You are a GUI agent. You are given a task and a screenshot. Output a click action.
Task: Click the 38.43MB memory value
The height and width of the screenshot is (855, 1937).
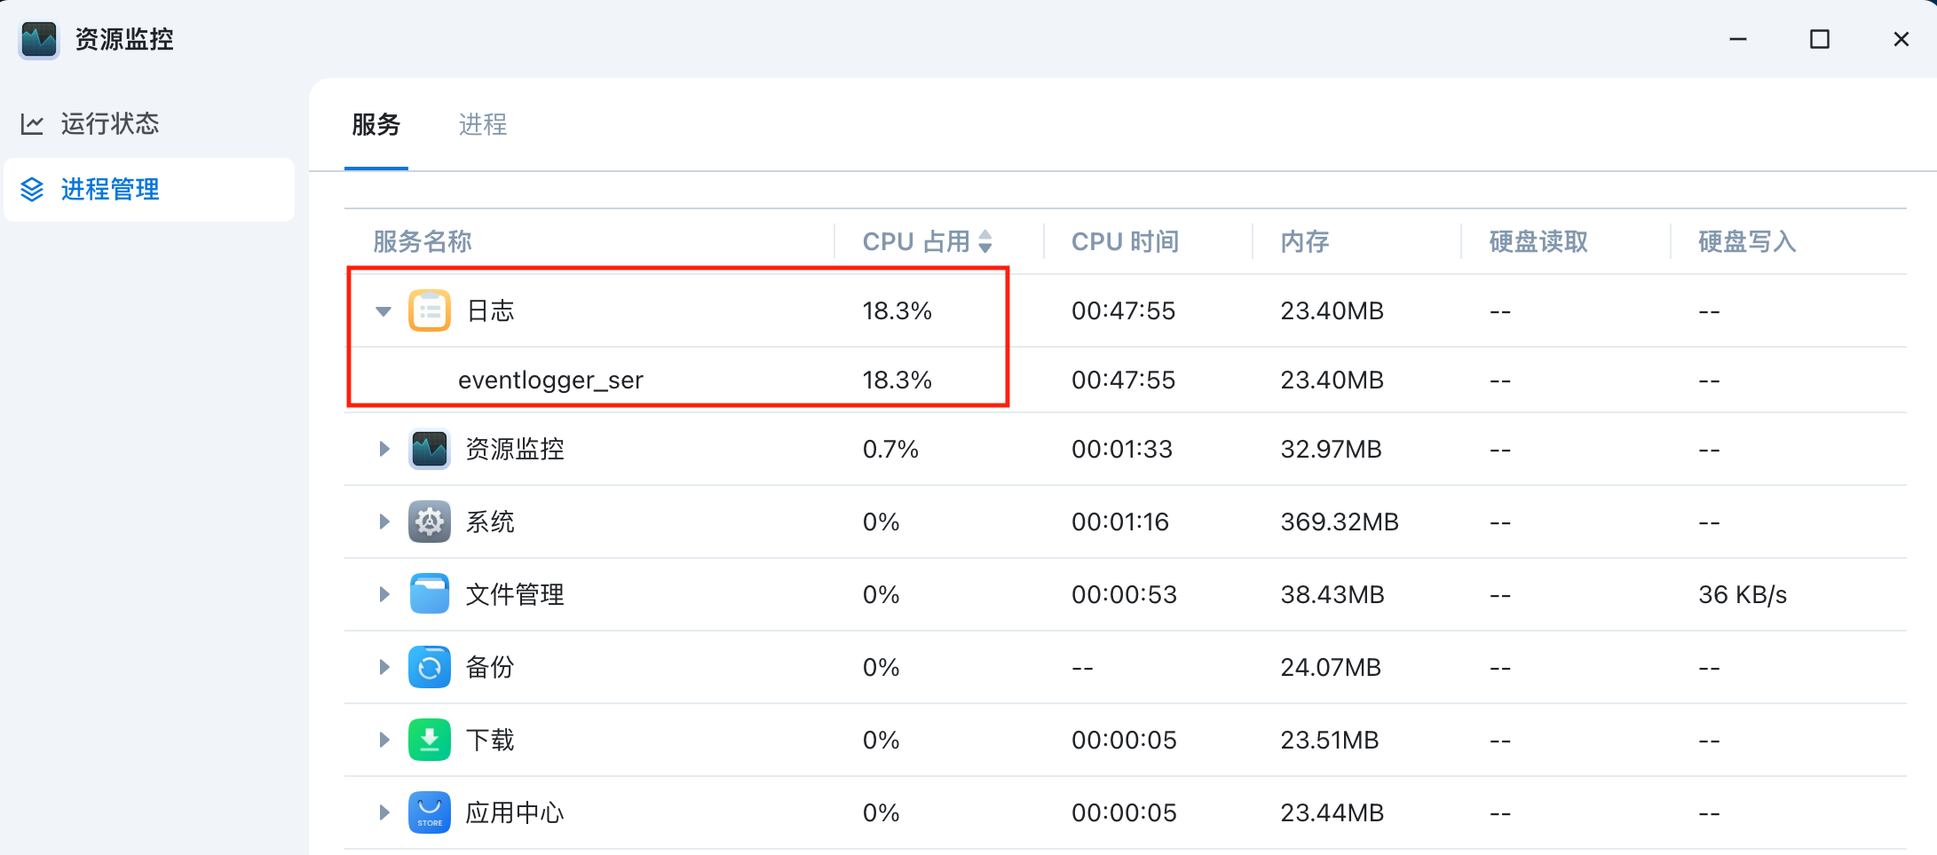click(x=1332, y=594)
